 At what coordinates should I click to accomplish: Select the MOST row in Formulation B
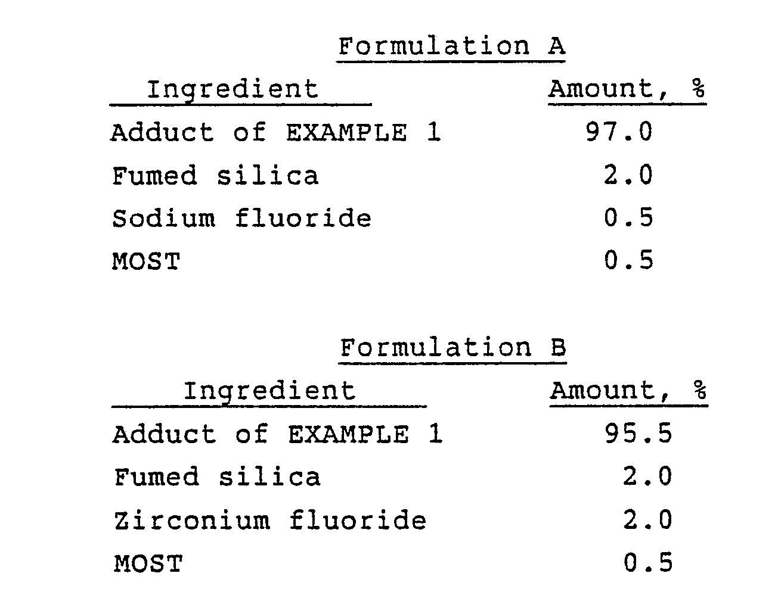tap(148, 563)
